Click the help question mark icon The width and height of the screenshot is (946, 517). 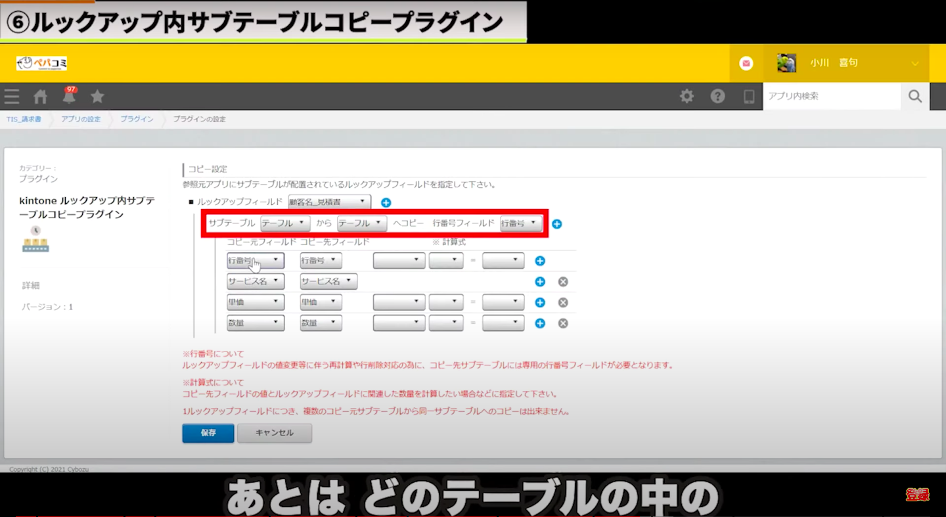717,97
